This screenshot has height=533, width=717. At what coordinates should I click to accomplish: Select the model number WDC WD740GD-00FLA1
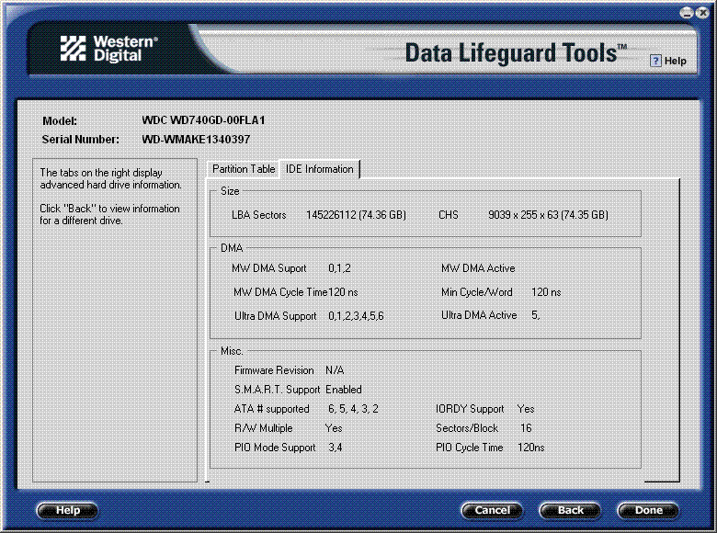click(203, 120)
